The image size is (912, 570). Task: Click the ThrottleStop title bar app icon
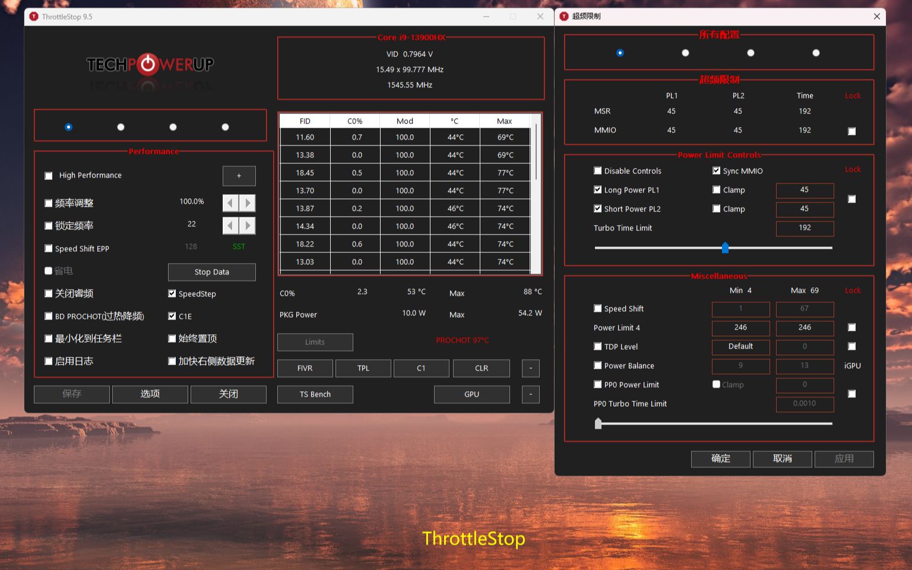[x=34, y=17]
